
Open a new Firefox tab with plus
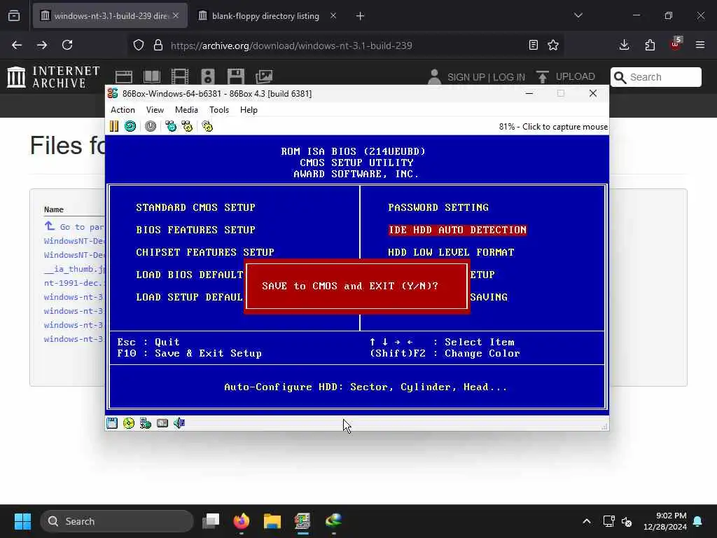click(360, 16)
